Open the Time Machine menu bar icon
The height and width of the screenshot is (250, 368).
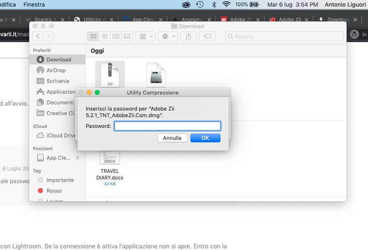tap(200, 5)
